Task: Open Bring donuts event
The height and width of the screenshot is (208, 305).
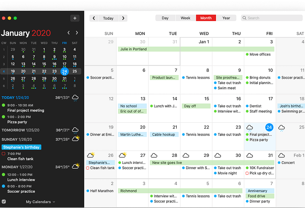Action: click(258, 77)
